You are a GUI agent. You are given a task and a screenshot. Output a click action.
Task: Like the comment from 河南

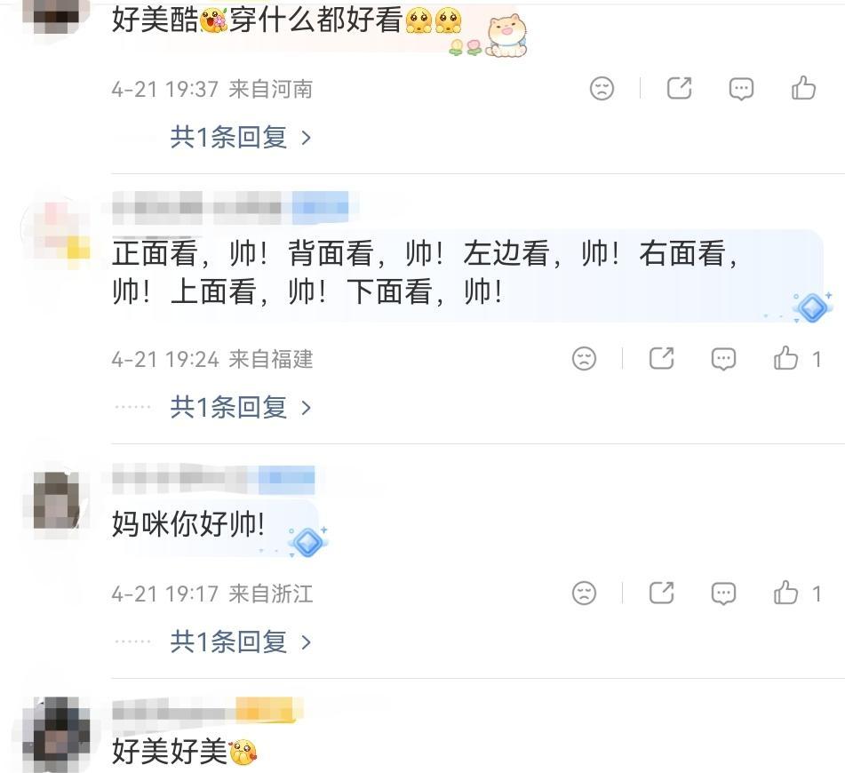pyautogui.click(x=803, y=88)
